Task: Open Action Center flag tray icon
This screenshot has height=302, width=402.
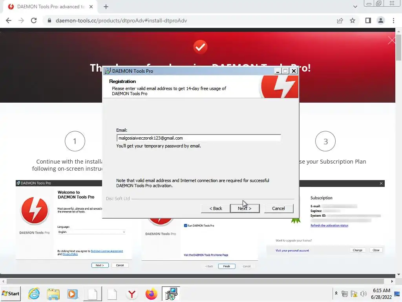Action: coord(354,293)
